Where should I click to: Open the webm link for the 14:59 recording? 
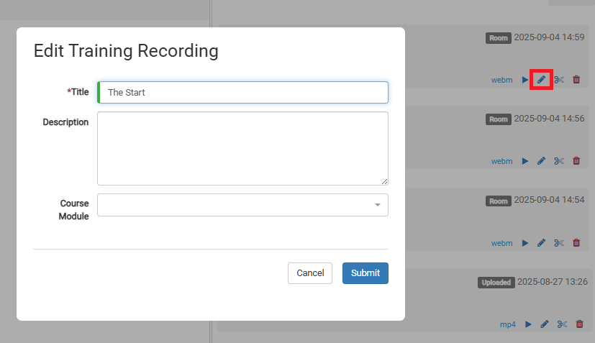point(501,80)
